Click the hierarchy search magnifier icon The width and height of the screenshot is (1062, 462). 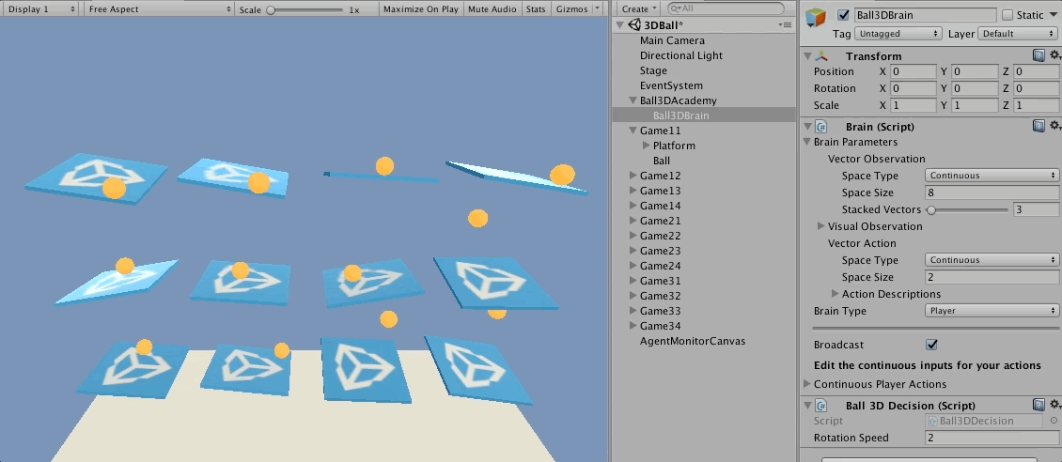[674, 8]
